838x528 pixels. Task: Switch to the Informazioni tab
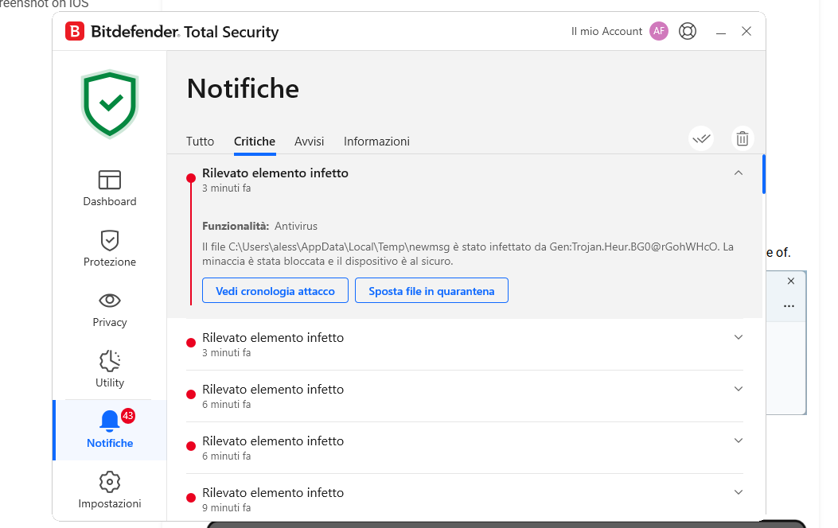point(376,142)
